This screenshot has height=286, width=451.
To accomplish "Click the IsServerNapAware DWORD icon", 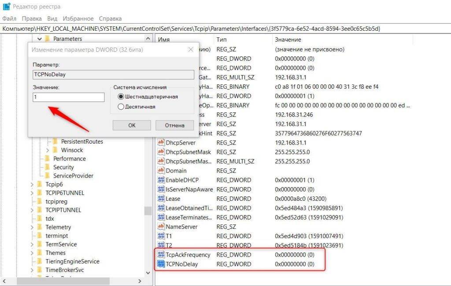I will (x=161, y=189).
